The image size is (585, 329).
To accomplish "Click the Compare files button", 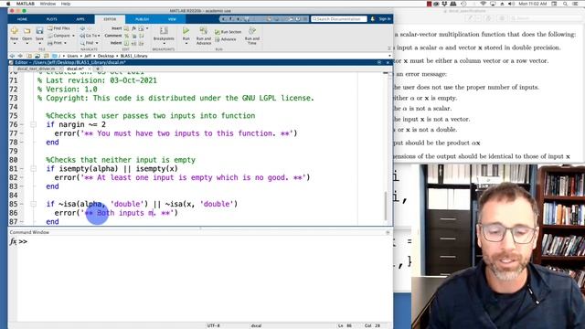I will 58,36.
